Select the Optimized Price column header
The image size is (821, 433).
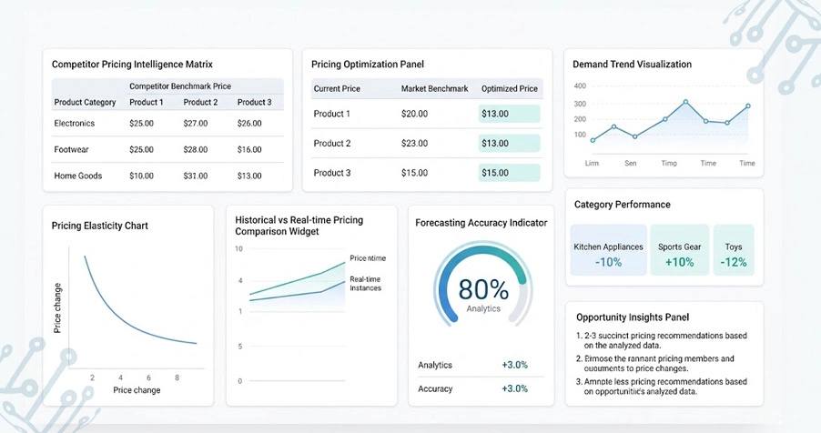point(510,89)
